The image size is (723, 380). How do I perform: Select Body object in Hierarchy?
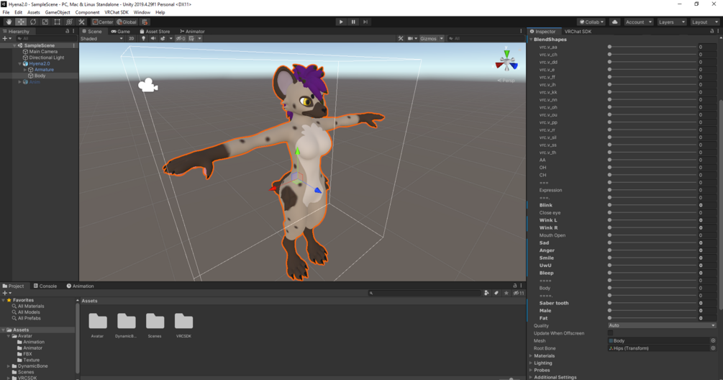click(x=40, y=76)
